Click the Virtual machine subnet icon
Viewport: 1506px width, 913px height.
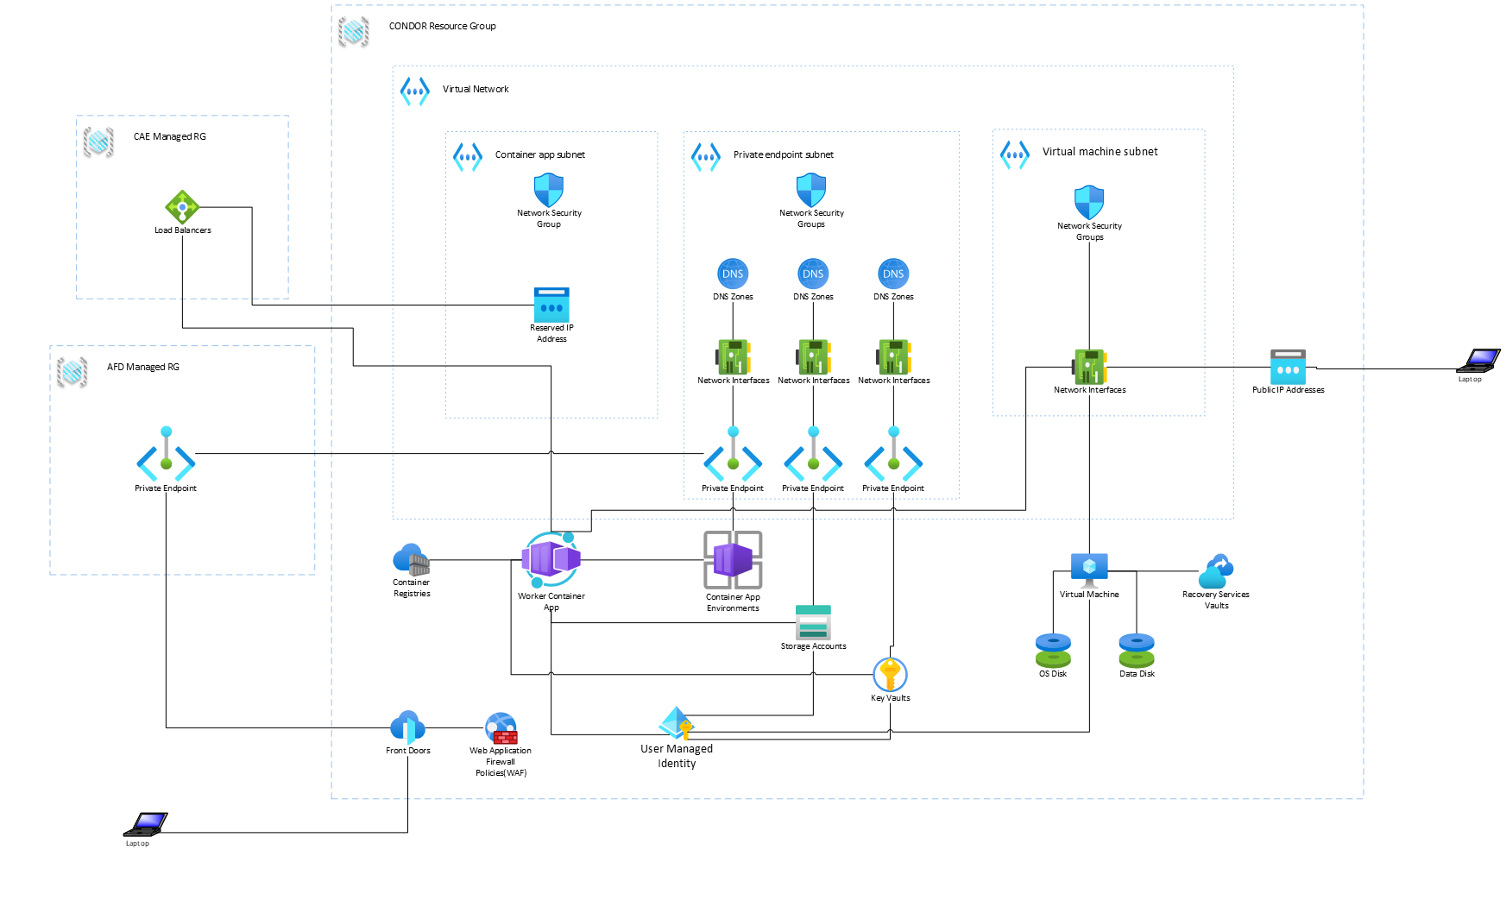tap(1015, 155)
